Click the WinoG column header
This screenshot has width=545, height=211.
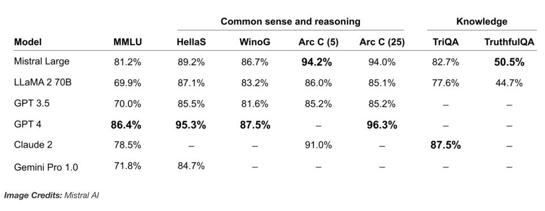point(255,42)
